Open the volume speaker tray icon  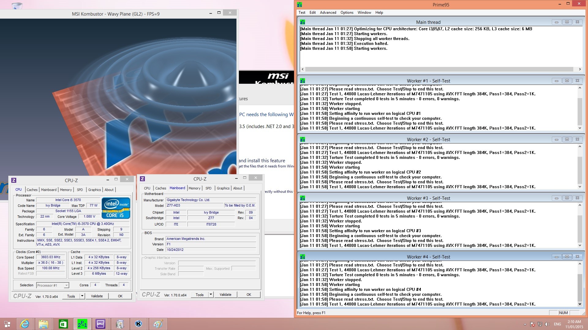click(547, 324)
